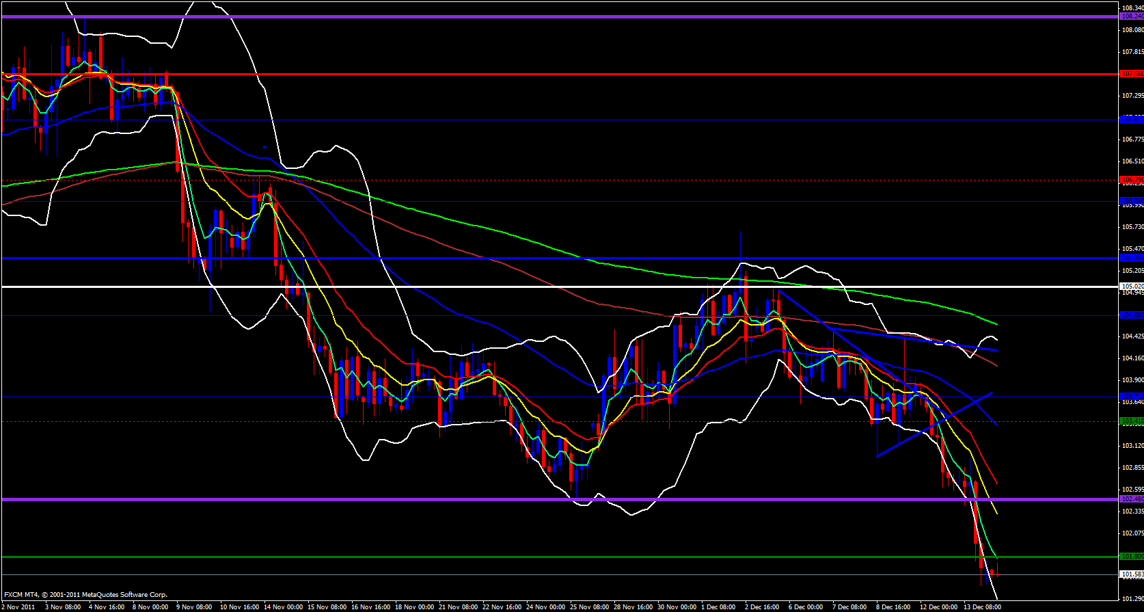
Task: Click the green 101.800 price label
Action: coord(1131,557)
